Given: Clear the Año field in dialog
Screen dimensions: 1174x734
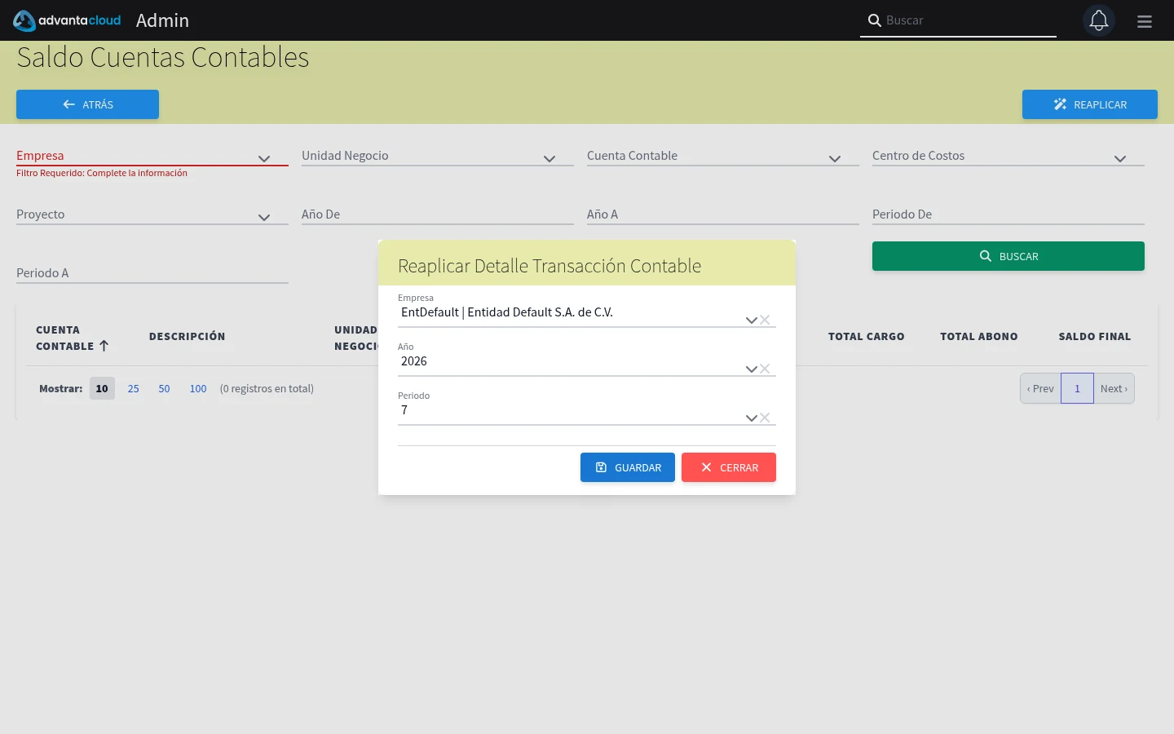Looking at the screenshot, I should (x=765, y=369).
